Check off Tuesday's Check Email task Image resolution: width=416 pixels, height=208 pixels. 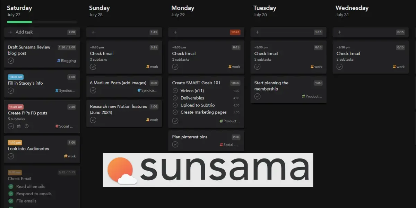point(257,67)
